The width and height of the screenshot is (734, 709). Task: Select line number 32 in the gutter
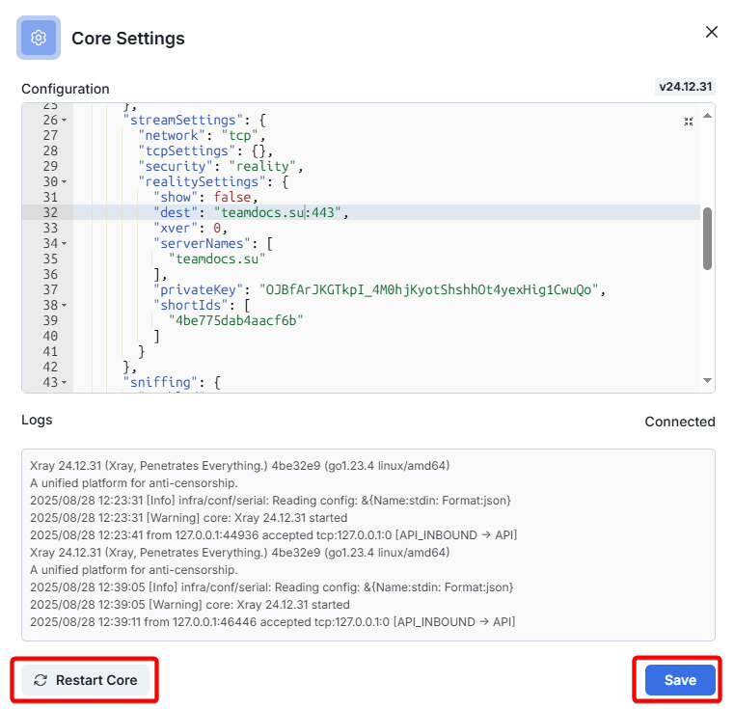pyautogui.click(x=50, y=212)
